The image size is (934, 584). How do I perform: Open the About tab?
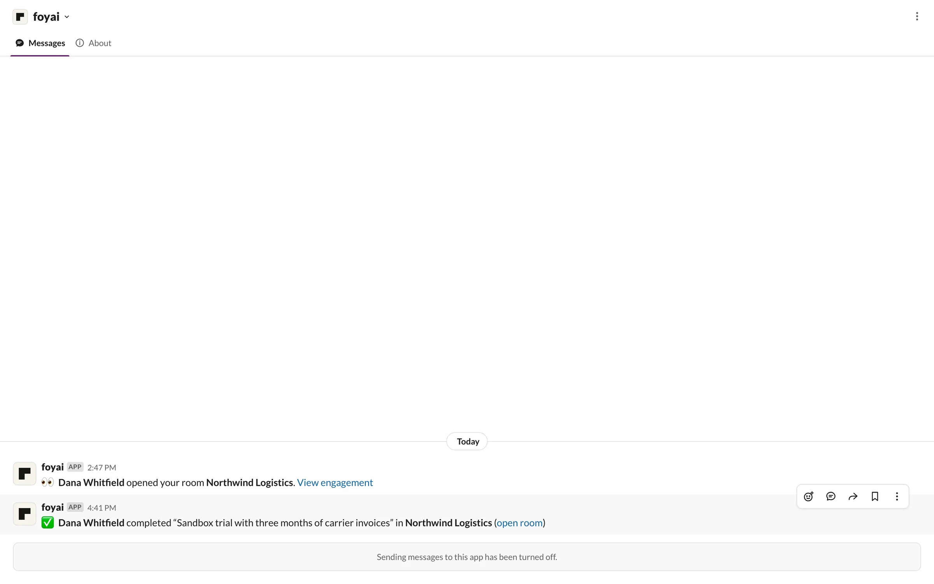(x=93, y=43)
